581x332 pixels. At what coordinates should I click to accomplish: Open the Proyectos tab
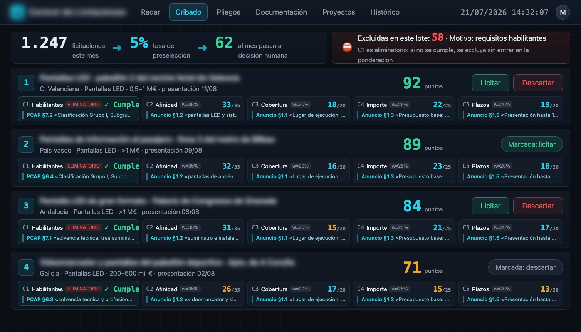339,12
